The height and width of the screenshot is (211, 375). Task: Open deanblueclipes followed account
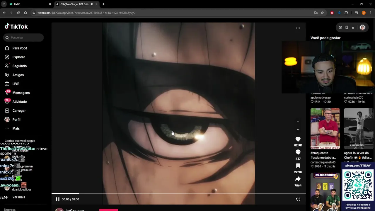[x=22, y=190]
